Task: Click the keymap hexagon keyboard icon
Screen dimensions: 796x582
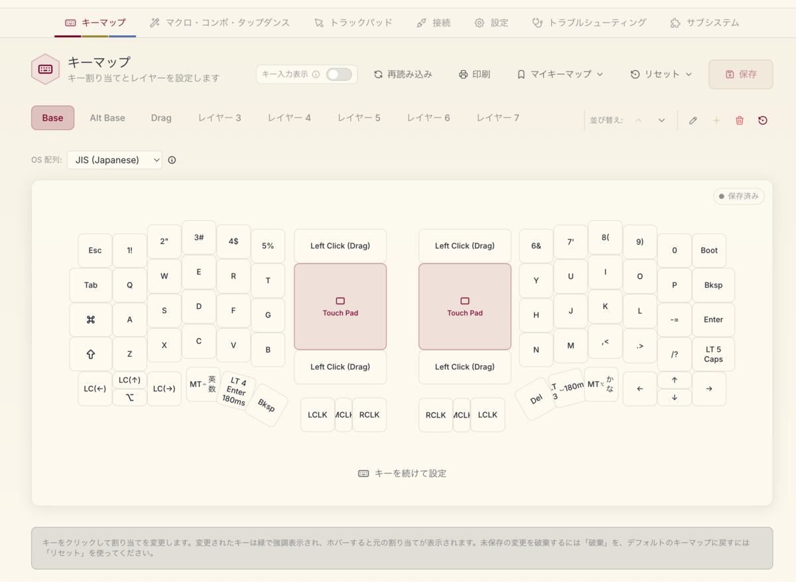Action: pos(46,69)
